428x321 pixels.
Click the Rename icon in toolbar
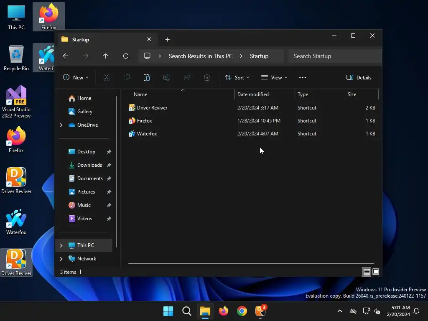(166, 77)
